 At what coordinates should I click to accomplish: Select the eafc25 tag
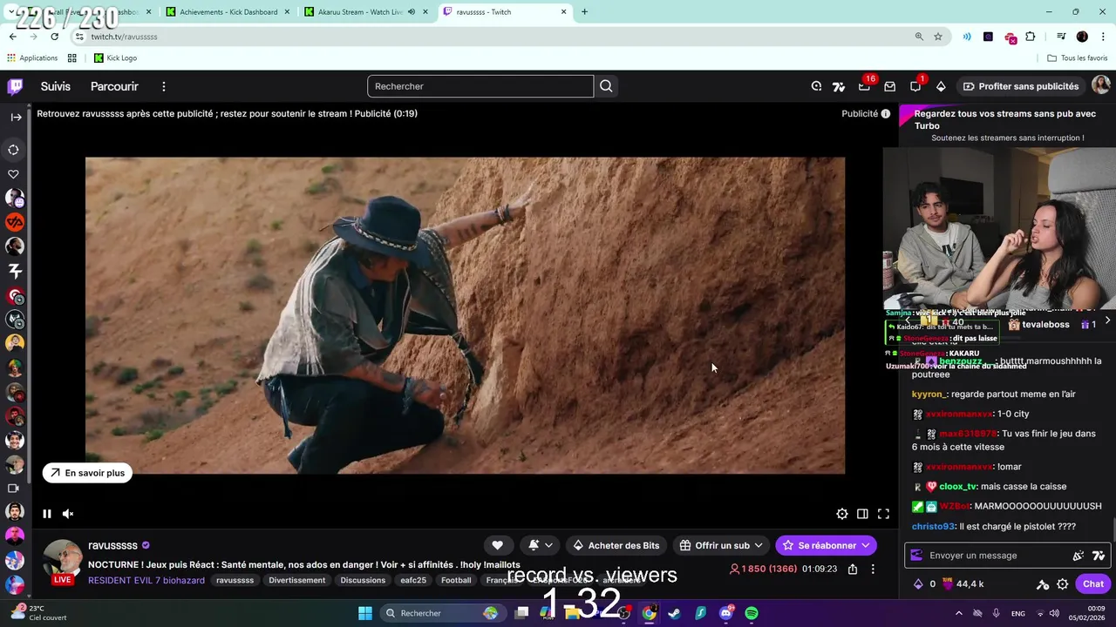tap(413, 580)
